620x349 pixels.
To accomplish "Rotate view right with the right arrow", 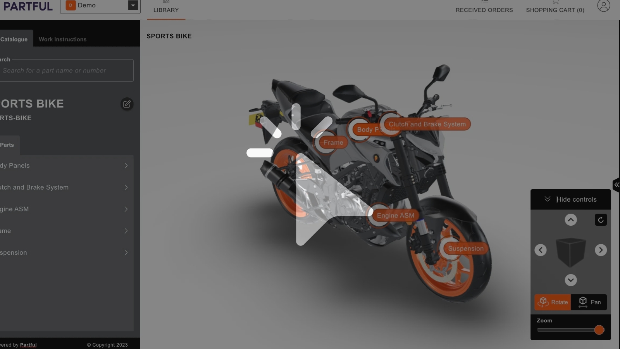I will 601,250.
